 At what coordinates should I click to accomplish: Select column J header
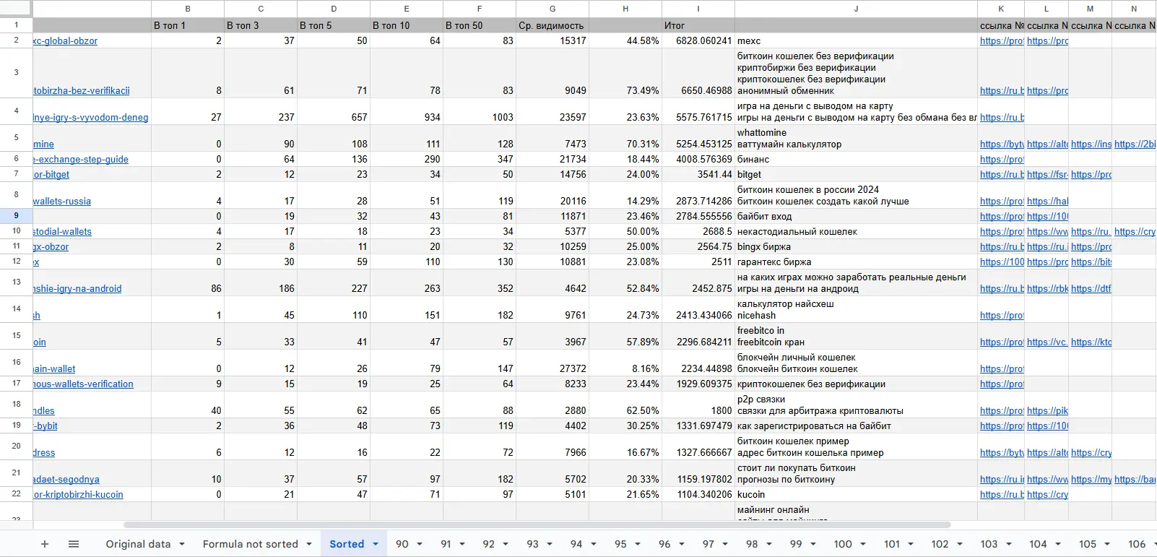[856, 9]
